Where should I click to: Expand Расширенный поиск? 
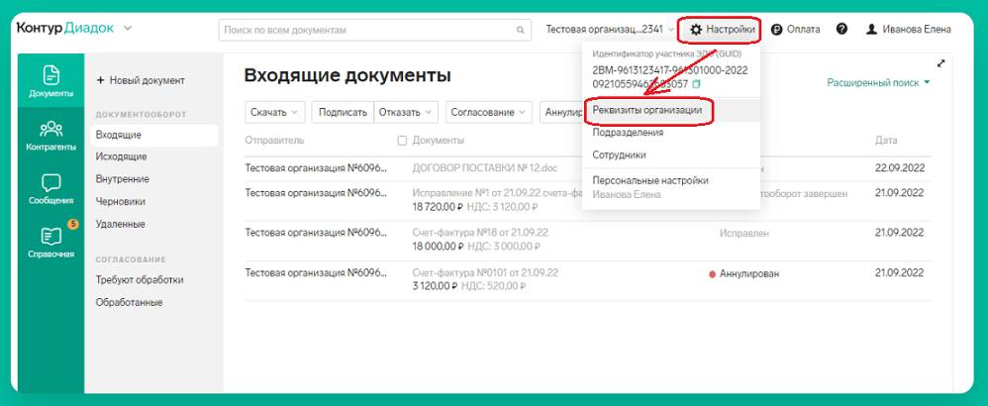tap(878, 82)
